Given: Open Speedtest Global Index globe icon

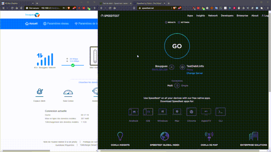Looking at the screenshot, I should [x=165, y=136].
